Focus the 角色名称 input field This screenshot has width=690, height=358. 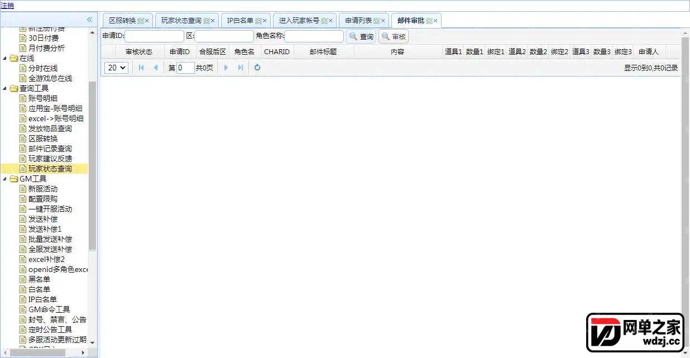pos(314,36)
